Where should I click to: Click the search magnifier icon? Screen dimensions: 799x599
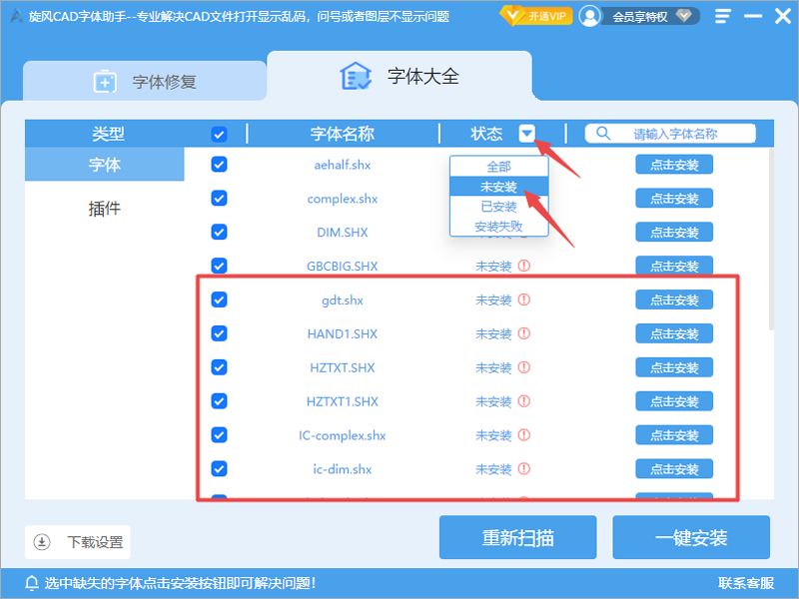[603, 134]
